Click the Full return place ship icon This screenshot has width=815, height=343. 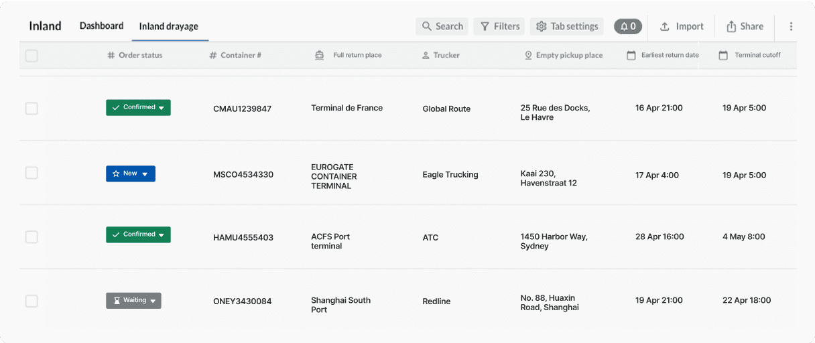320,56
